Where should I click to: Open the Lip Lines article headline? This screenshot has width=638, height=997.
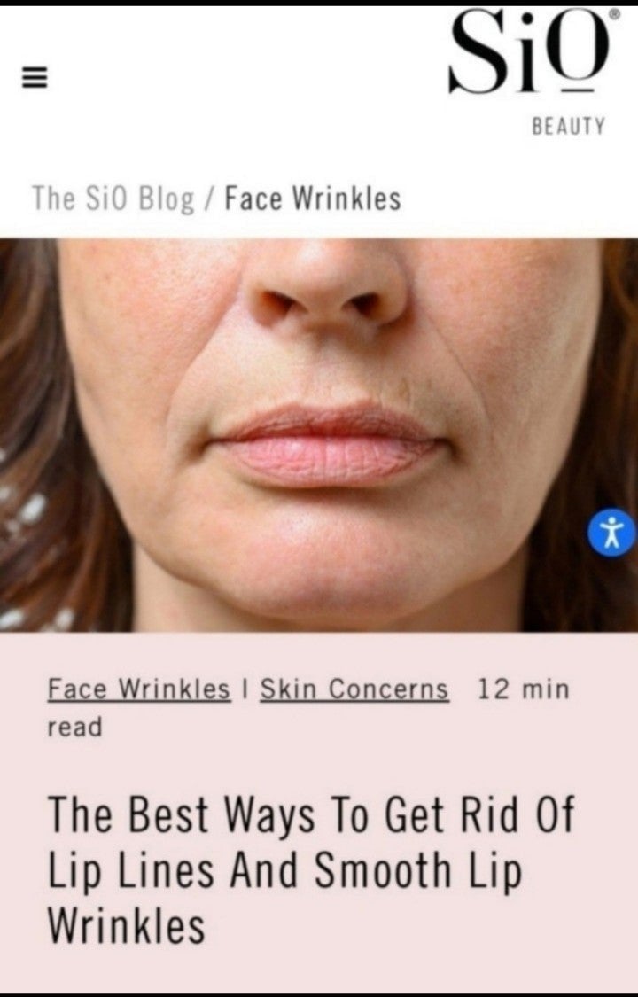(x=311, y=870)
